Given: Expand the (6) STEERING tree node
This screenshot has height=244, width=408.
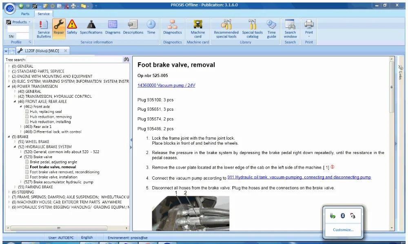Looking at the screenshot, I should click(9, 192).
